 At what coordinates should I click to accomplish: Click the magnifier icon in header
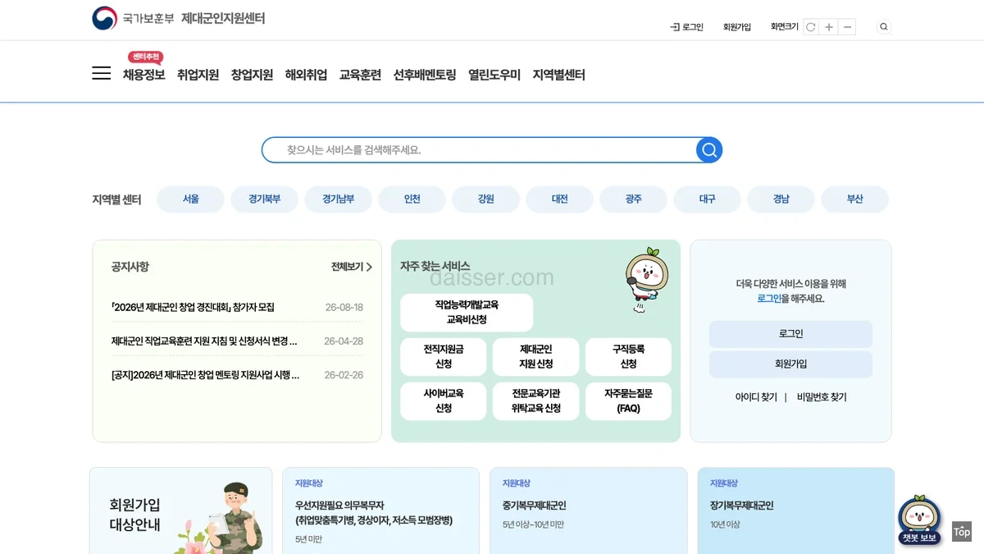pos(883,27)
